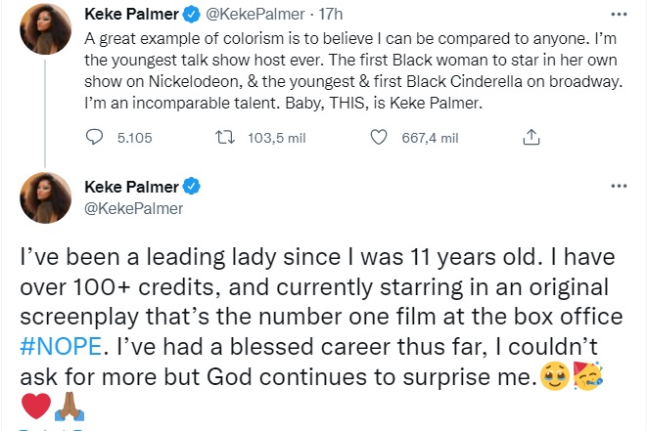Open more options on the first tweet
The width and height of the screenshot is (647, 431).
tap(618, 16)
